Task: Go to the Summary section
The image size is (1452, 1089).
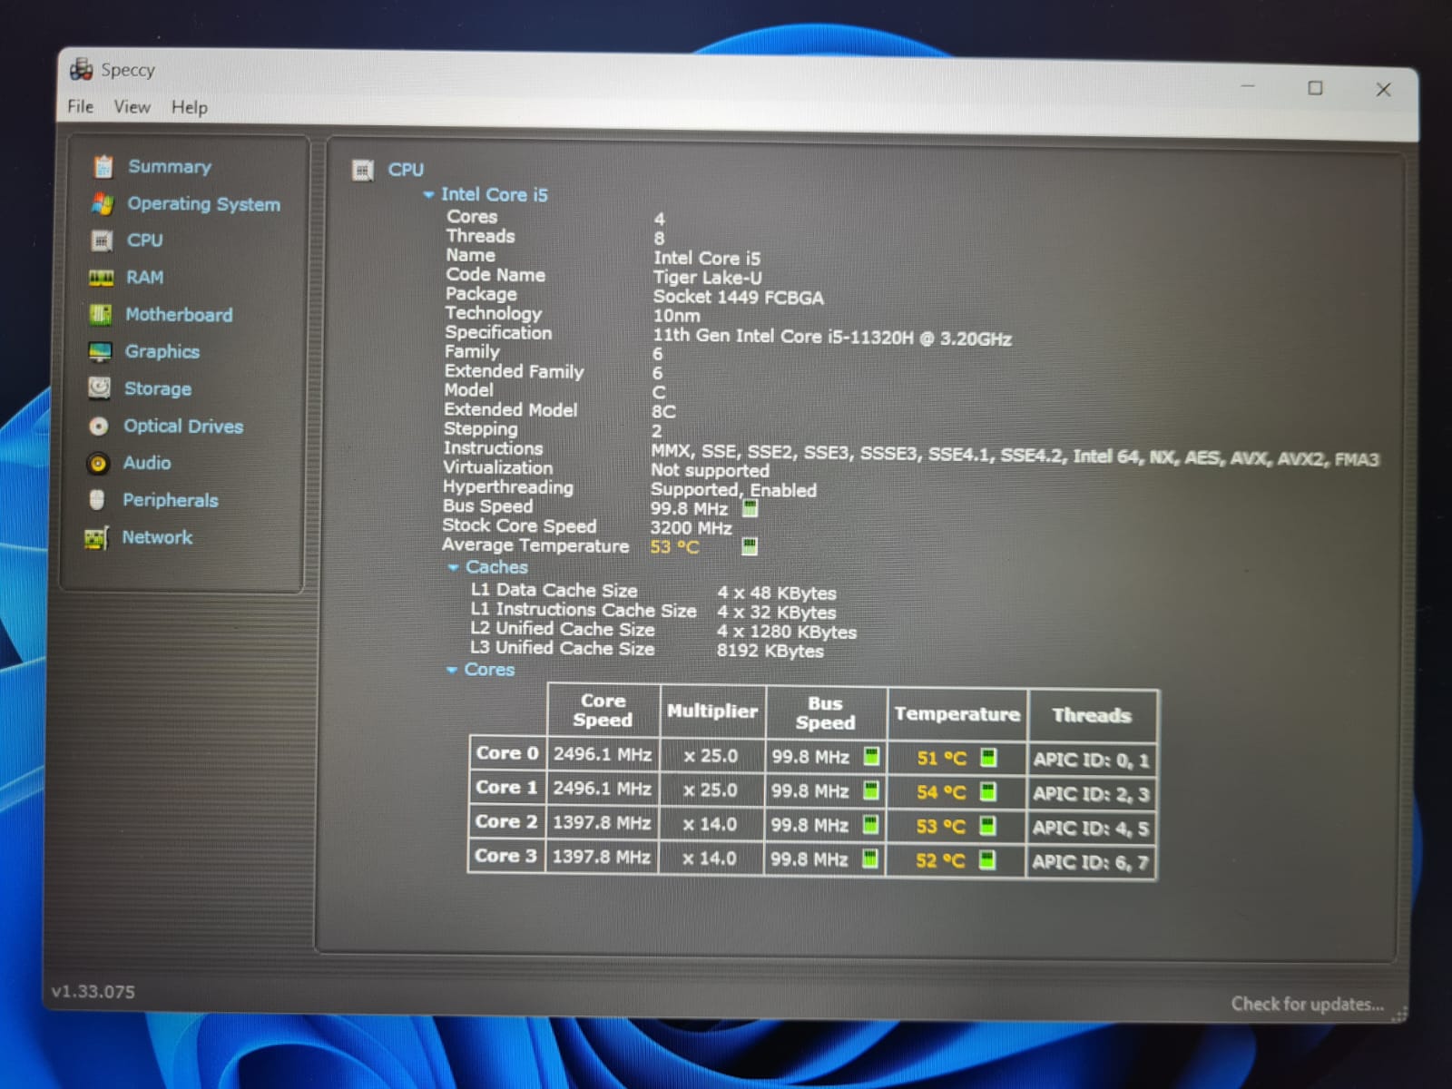Action: (170, 167)
